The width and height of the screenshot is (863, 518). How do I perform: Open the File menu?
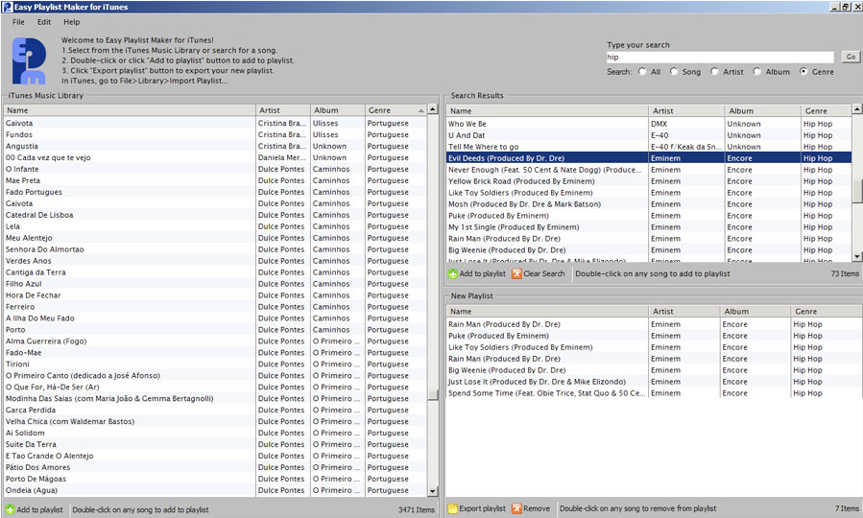[x=18, y=22]
